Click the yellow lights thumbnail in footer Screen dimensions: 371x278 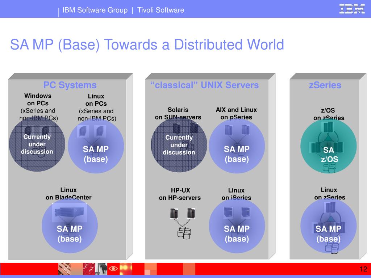(x=126, y=269)
